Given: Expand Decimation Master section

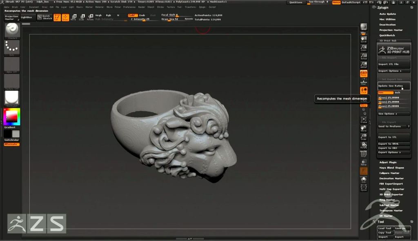Looking at the screenshot, I should pyautogui.click(x=391, y=179).
